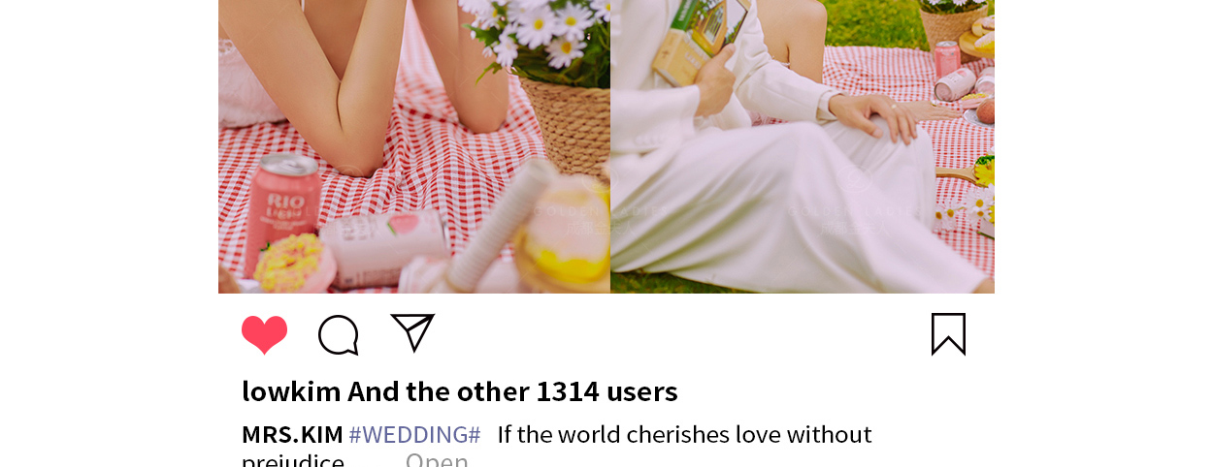
Task: Unlike the post with the red heart
Action: (x=264, y=335)
